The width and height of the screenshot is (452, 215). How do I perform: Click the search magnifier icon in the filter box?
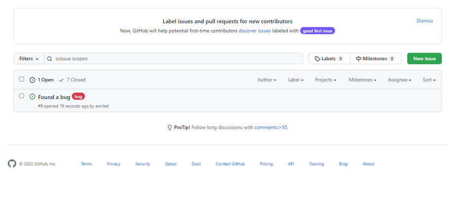coord(50,59)
